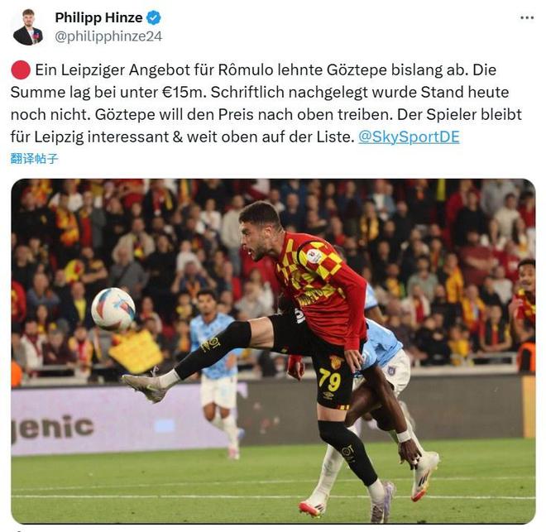This screenshot has height=532, width=546.
Task: Click the blue verified badge
Action: pyautogui.click(x=154, y=17)
